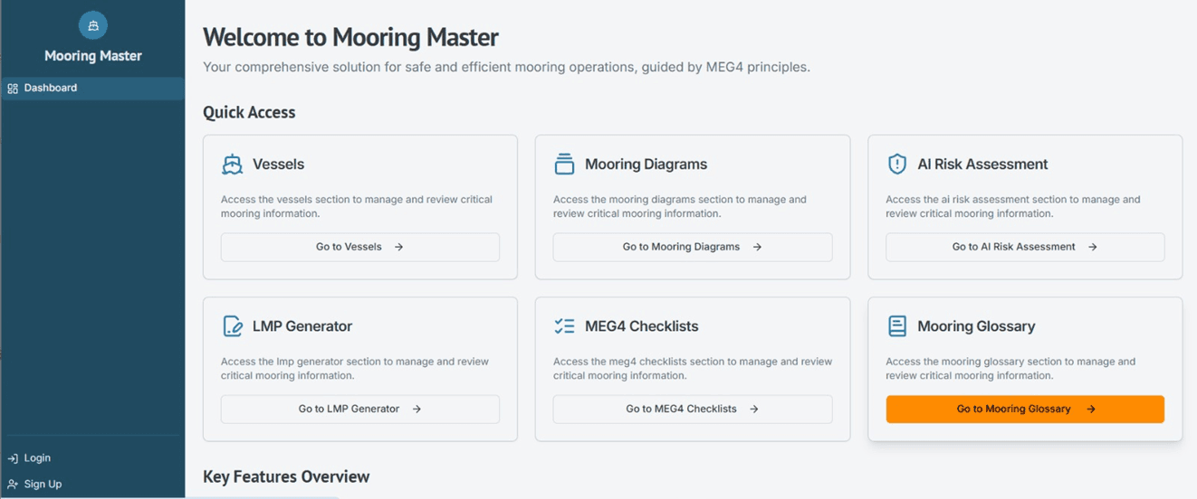Click the Mooring Diagrams stack icon
The image size is (1197, 499).
pos(564,165)
